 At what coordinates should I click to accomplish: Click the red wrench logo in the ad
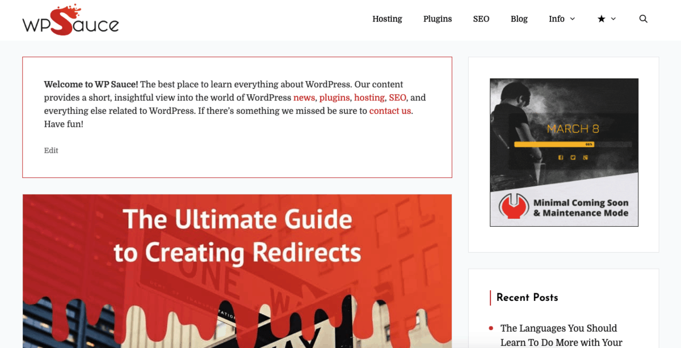coord(514,207)
